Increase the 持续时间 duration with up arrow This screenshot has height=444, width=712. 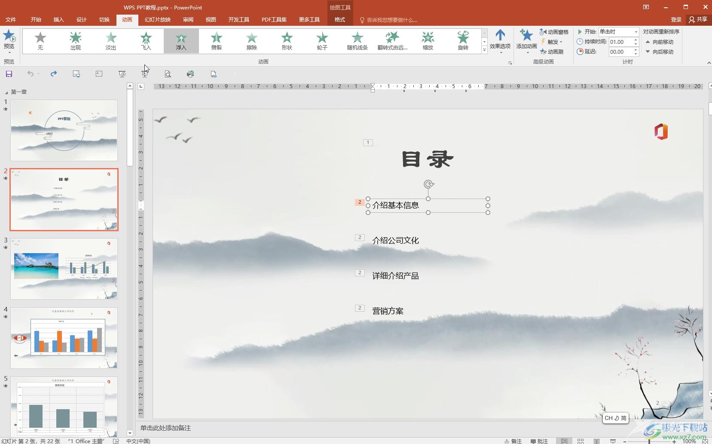(x=636, y=40)
